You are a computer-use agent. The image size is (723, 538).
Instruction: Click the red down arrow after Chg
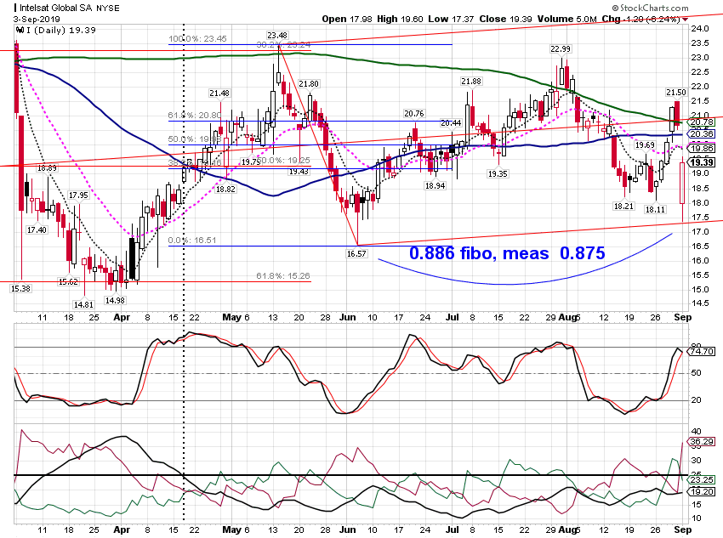click(686, 20)
